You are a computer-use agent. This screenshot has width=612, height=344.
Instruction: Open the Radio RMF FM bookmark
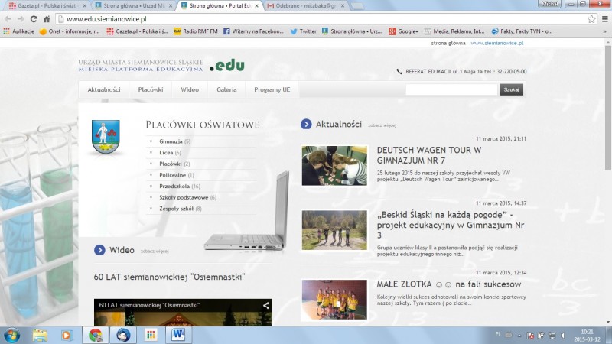pyautogui.click(x=196, y=31)
